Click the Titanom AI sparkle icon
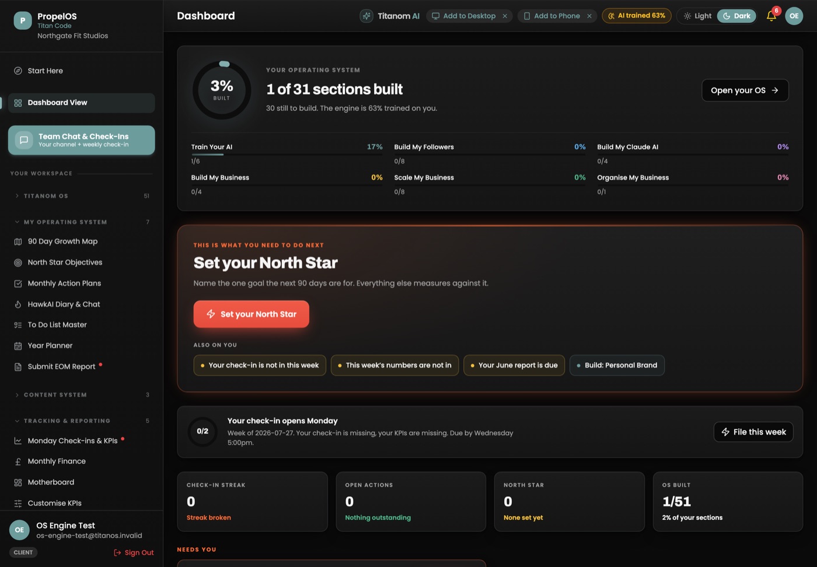817x567 pixels. coord(366,16)
